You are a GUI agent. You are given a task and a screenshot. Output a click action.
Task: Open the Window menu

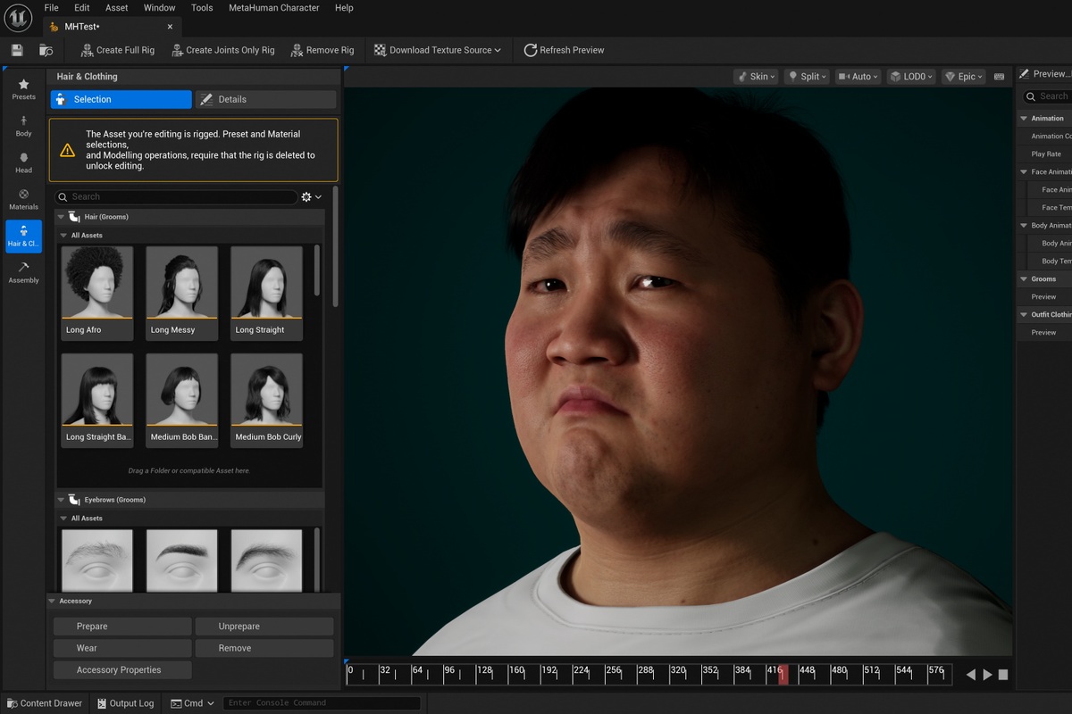coord(160,7)
